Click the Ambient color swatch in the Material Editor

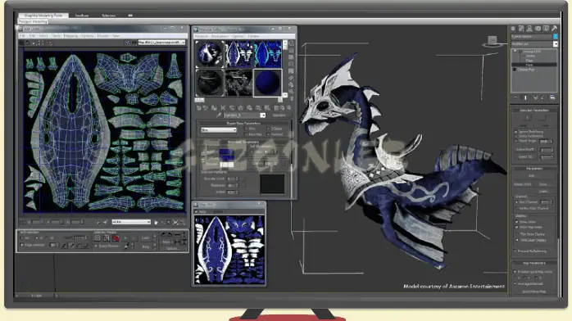point(226,151)
